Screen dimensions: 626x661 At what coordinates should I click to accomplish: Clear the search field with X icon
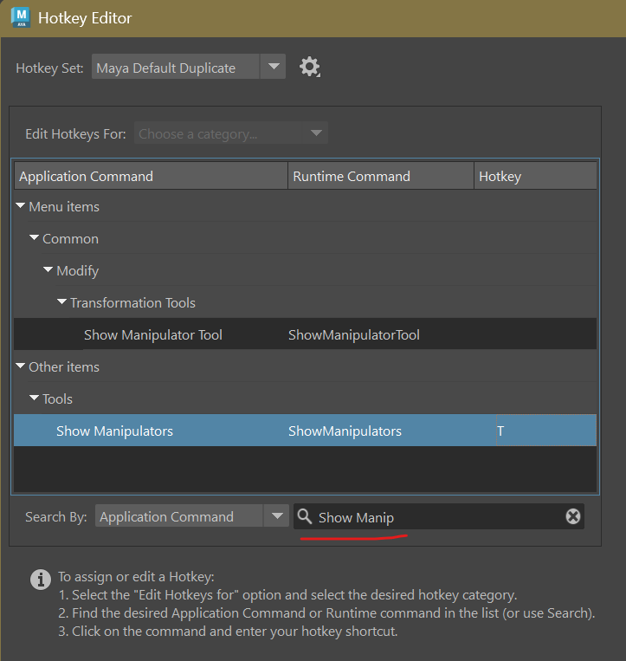click(x=572, y=516)
